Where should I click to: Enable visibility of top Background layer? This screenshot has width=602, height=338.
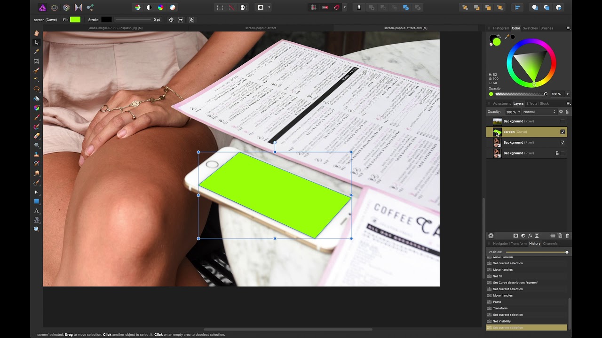click(x=562, y=121)
